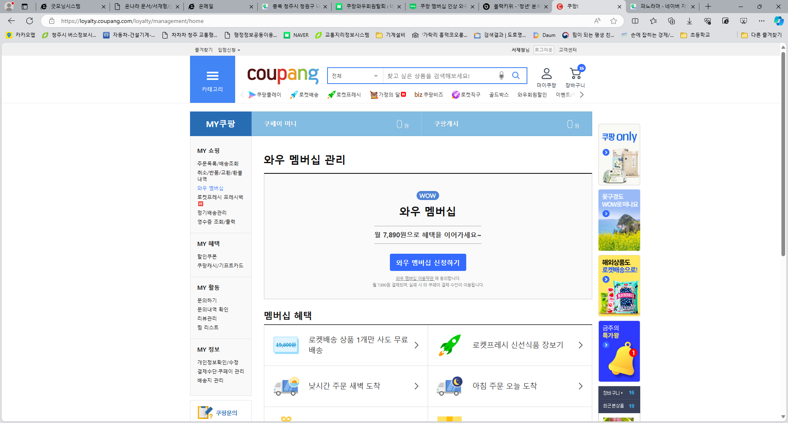
Task: Expand the 입점신청 dropdown
Action: pos(229,50)
